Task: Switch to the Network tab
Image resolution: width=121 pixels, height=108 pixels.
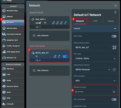Action: tap(80, 21)
